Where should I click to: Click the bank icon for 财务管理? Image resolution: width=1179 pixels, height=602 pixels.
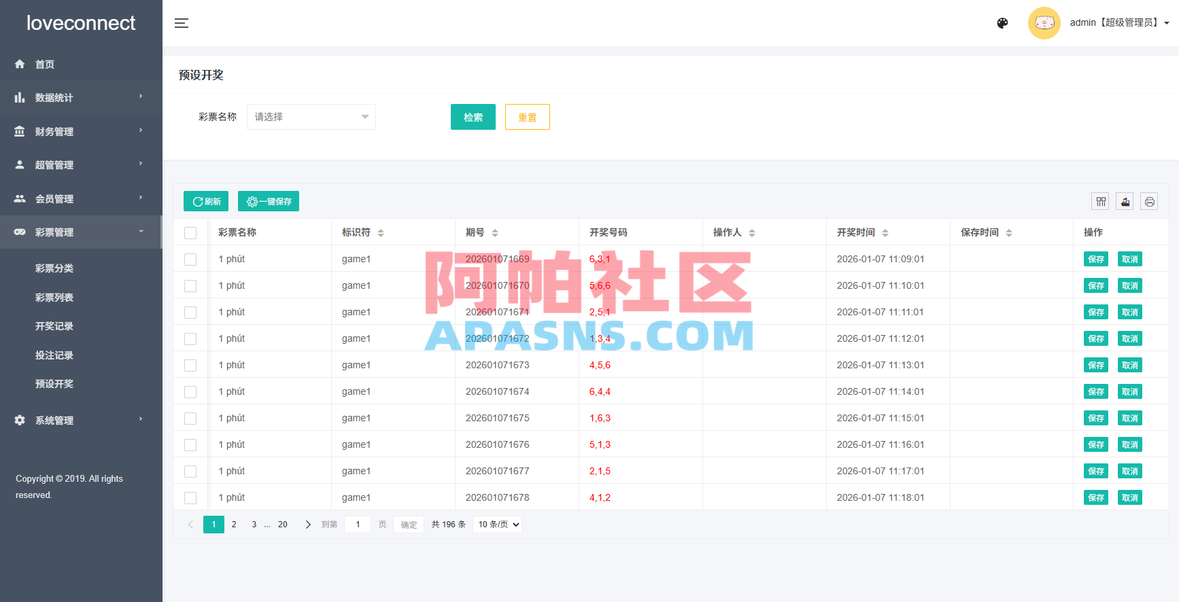(20, 131)
